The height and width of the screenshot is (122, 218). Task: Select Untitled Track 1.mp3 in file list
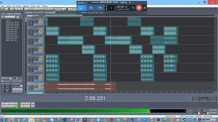[x=11, y=40]
